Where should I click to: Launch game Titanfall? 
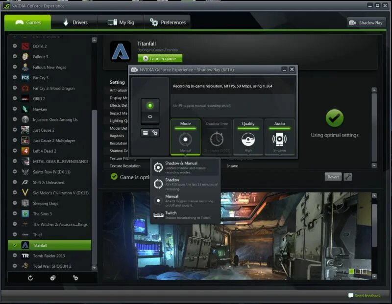pyautogui.click(x=160, y=58)
